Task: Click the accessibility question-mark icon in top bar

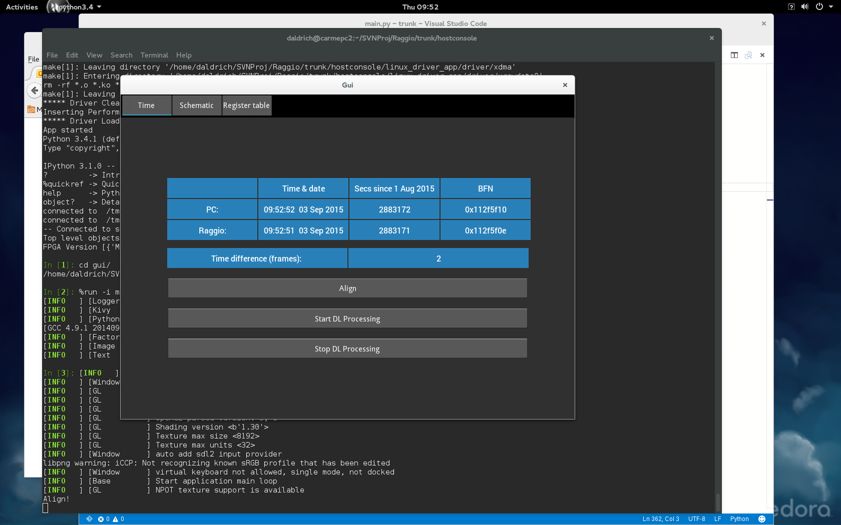Action: (x=791, y=7)
